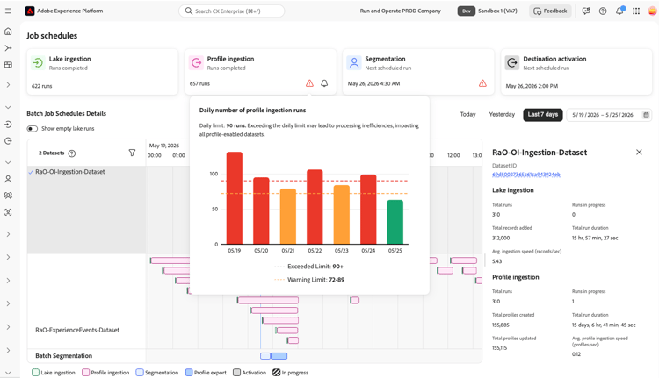Open the Lake ingestion card
Viewport: 659px width, 378px height.
click(103, 72)
